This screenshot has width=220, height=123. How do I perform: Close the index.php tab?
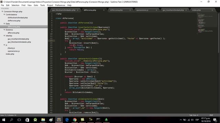(212, 10)
